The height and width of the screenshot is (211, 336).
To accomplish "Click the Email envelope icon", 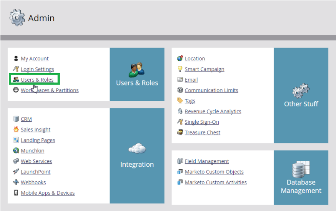I will click(180, 80).
